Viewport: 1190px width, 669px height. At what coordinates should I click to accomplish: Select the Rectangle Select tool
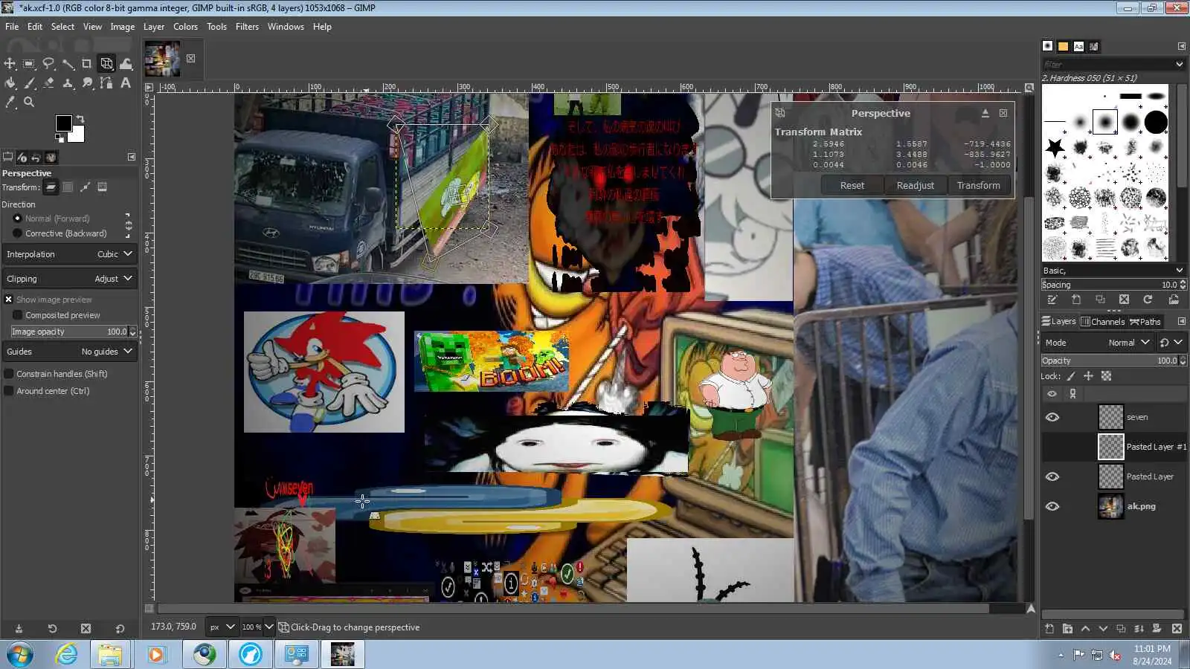29,64
